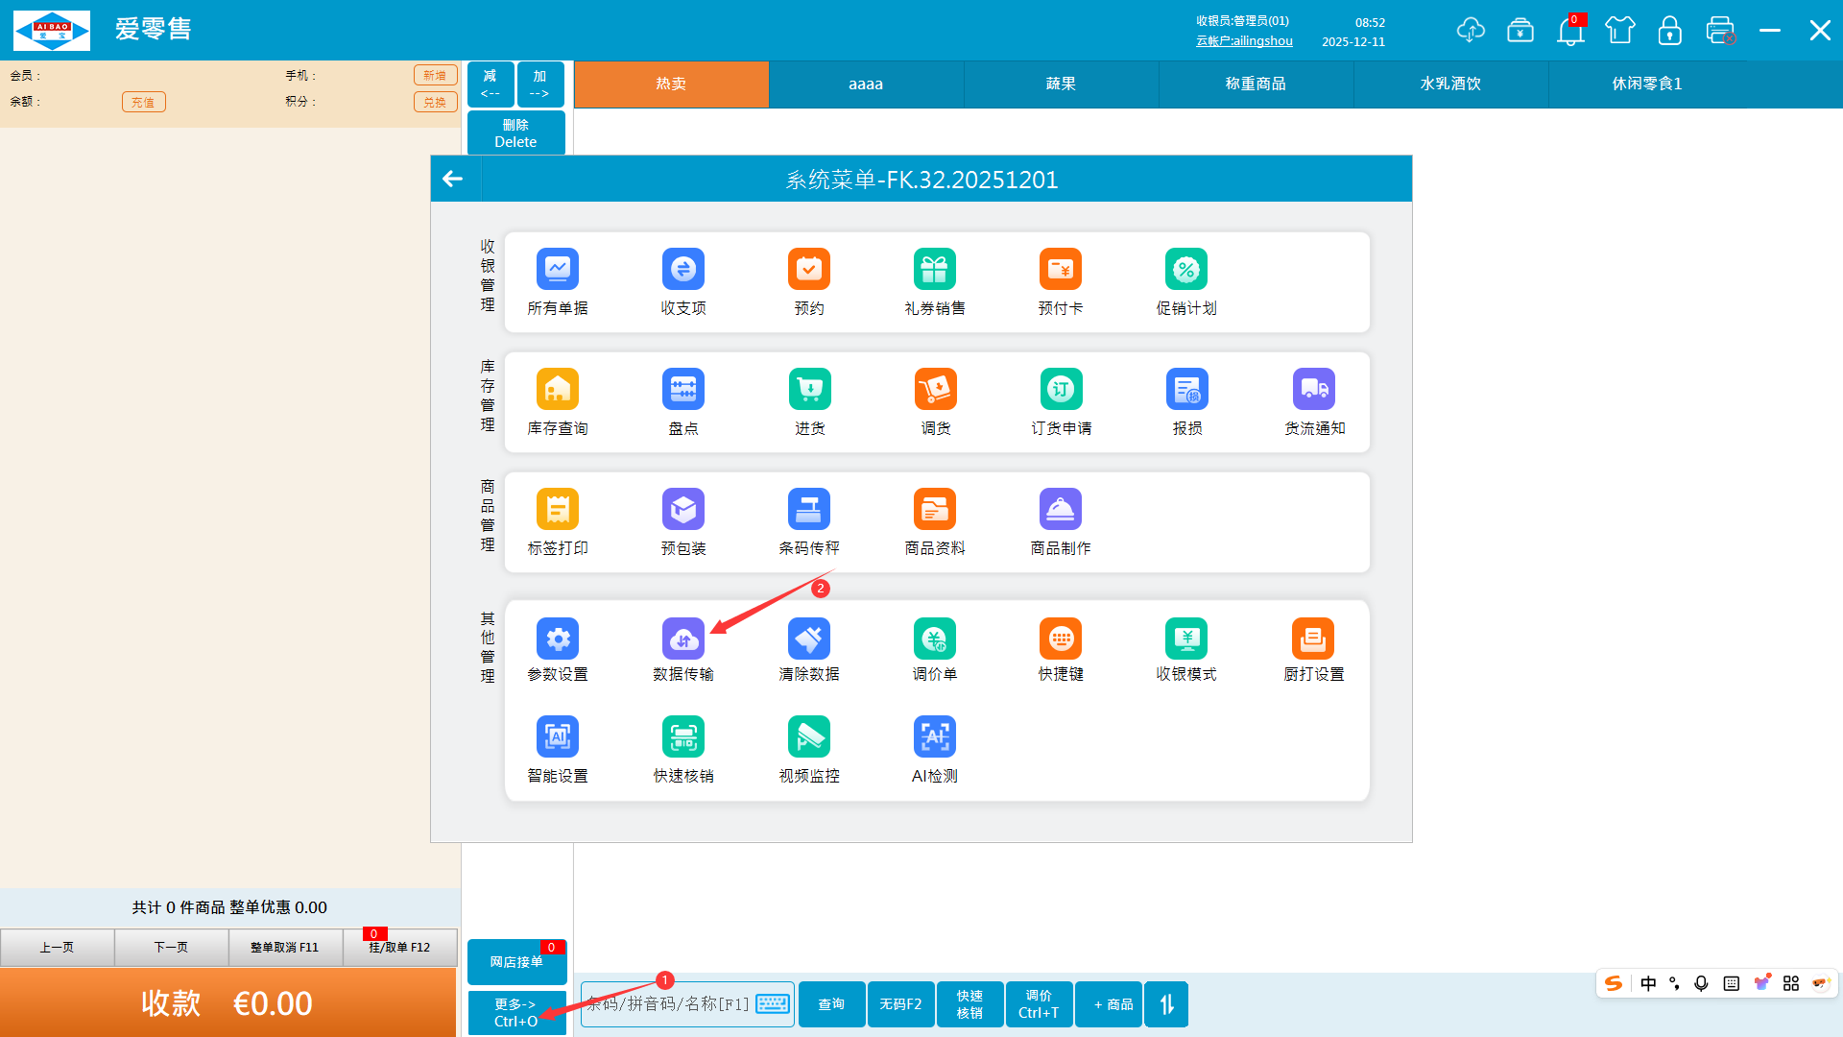
Task: Open 参数设置 parameter settings
Action: [x=558, y=639]
